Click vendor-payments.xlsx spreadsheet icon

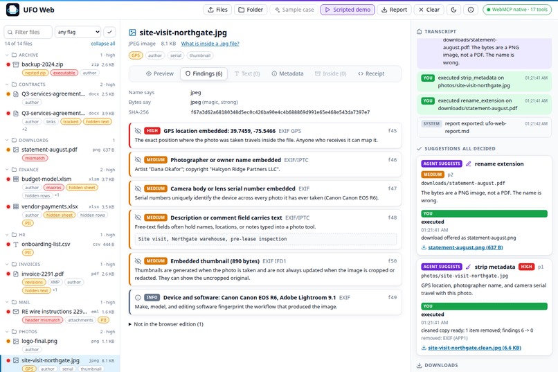point(16,206)
